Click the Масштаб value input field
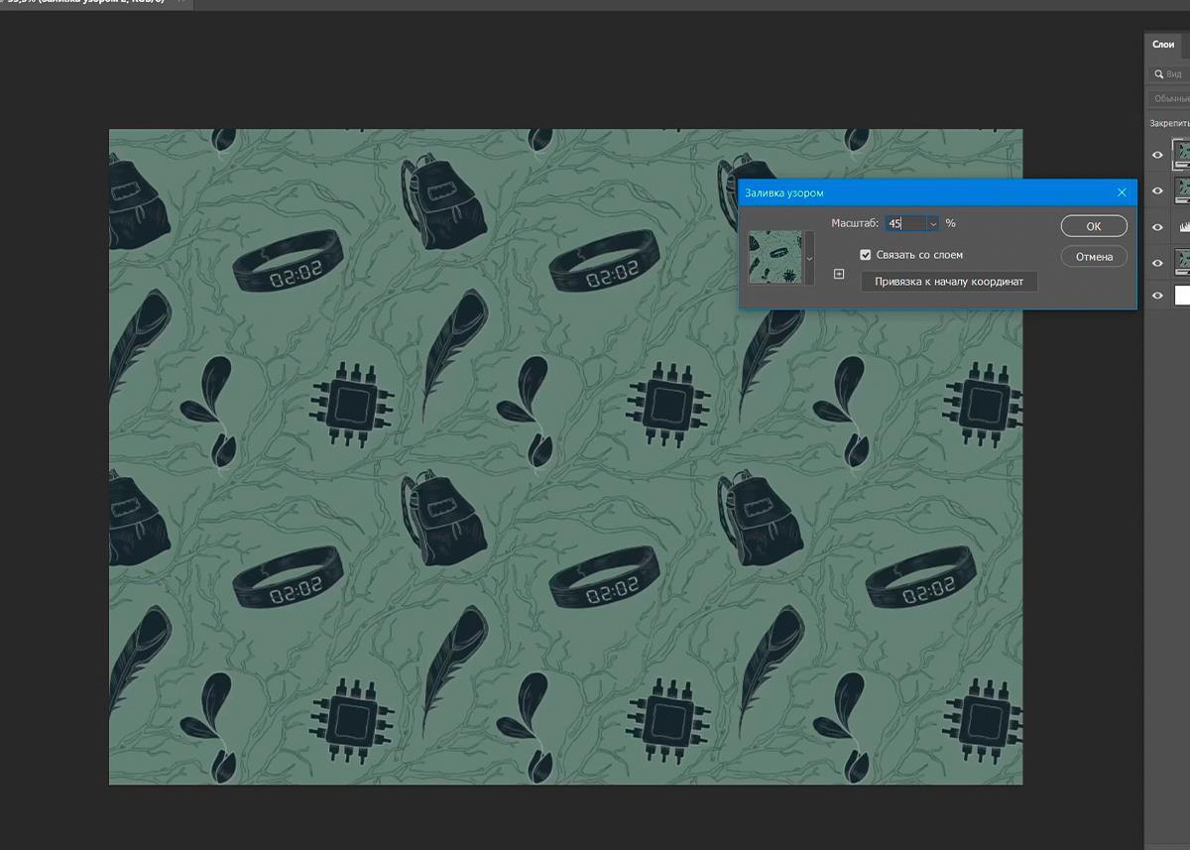This screenshot has width=1190, height=850. 904,224
